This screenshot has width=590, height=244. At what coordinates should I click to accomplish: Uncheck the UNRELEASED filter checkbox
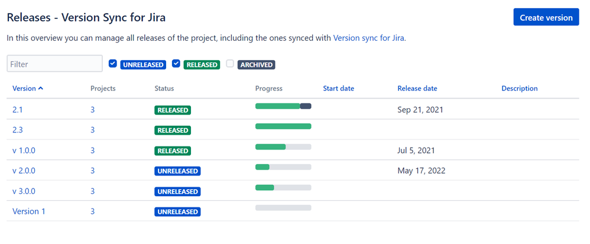pos(112,64)
